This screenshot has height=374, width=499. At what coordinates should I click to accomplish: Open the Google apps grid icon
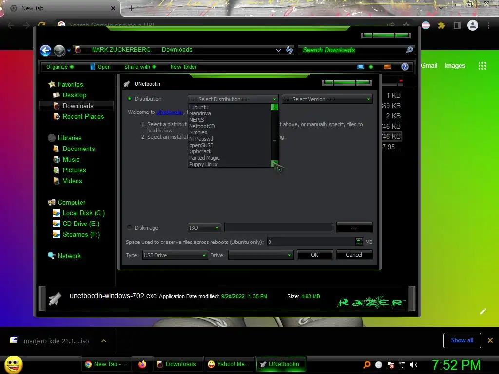482,66
